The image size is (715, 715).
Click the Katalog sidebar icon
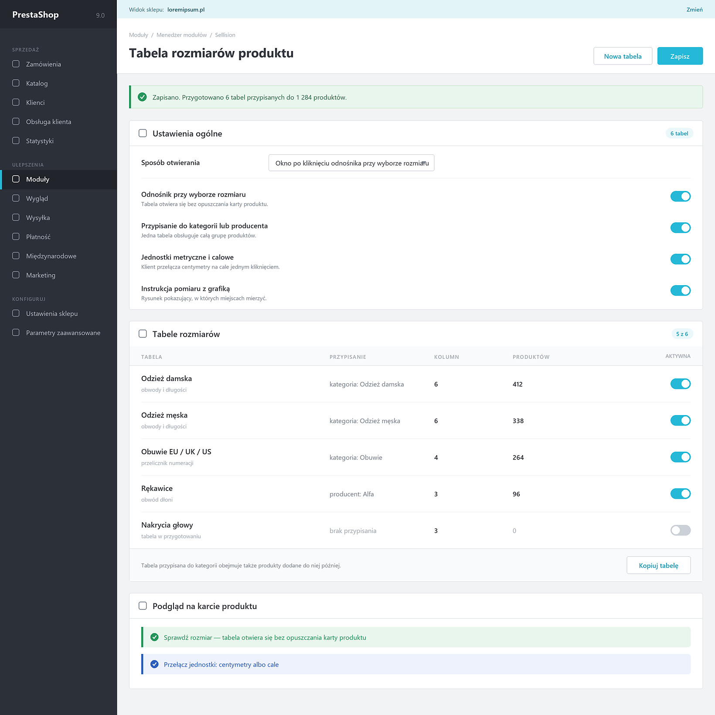point(16,83)
